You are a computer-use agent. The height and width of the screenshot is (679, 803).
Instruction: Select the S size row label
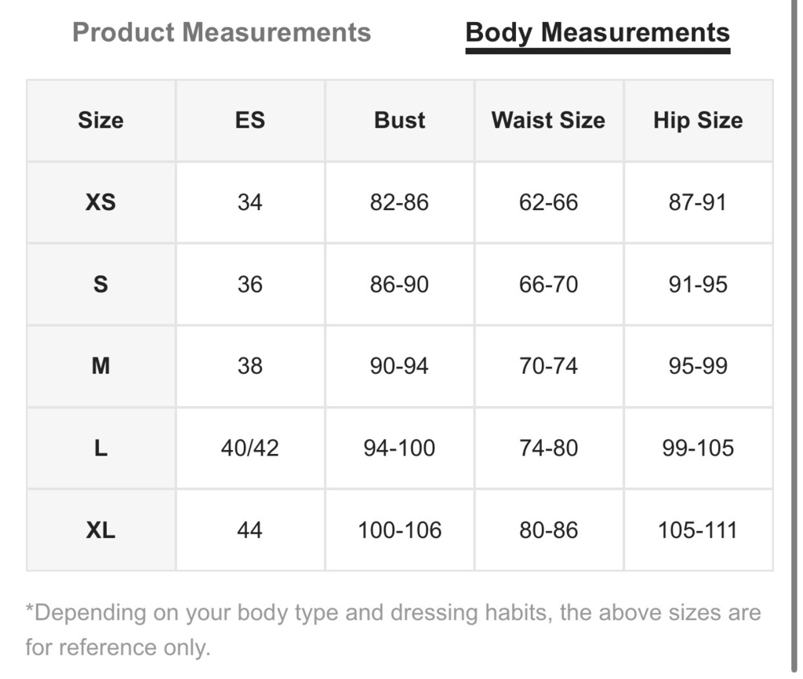(x=101, y=284)
